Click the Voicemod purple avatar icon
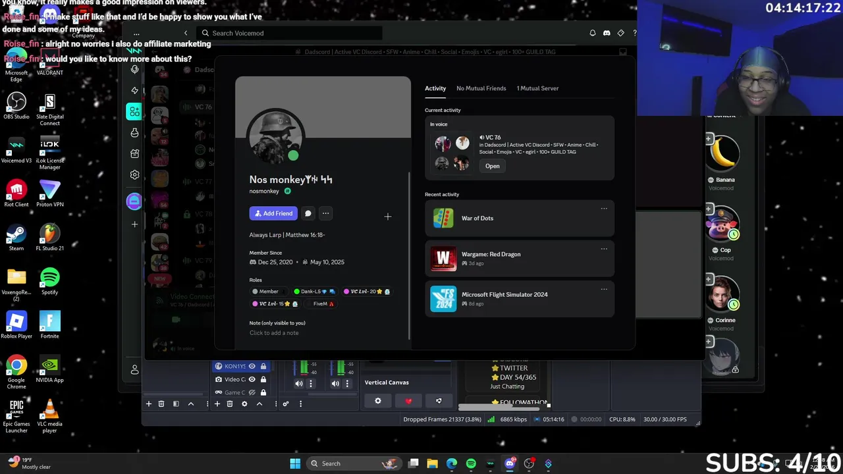This screenshot has width=843, height=474. (x=134, y=201)
